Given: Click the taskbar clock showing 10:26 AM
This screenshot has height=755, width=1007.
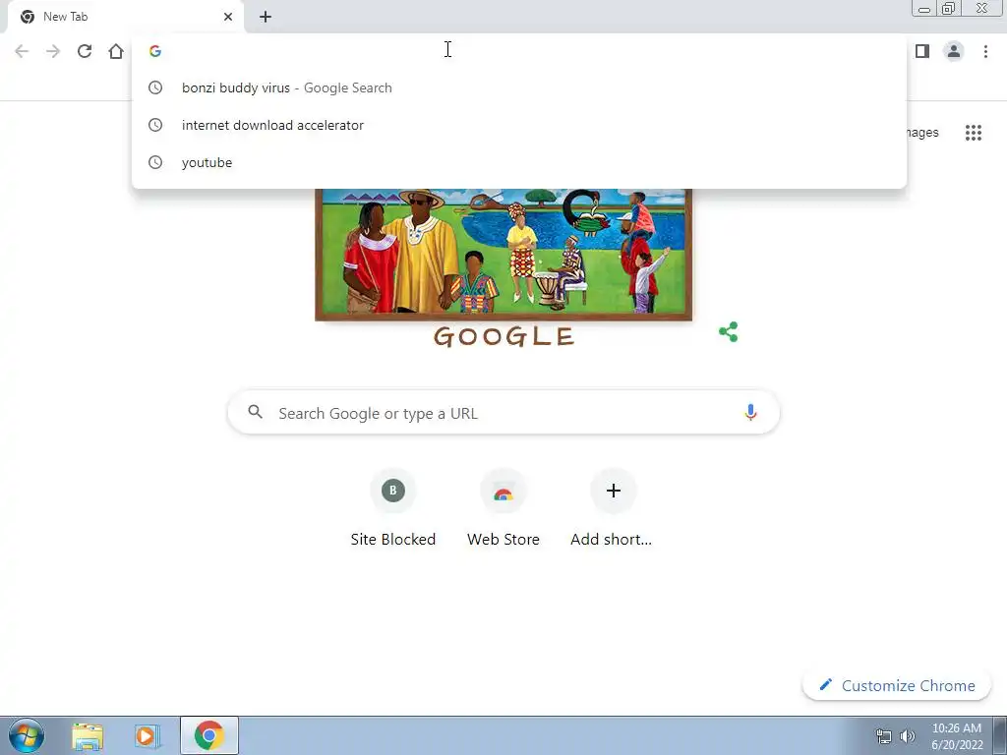Looking at the screenshot, I should pos(957,736).
